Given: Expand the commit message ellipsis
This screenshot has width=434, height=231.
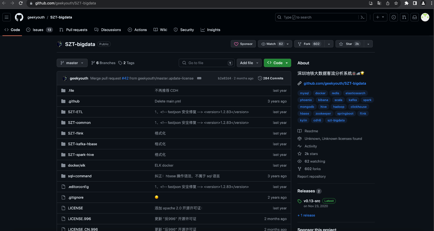Looking at the screenshot, I should point(199,78).
